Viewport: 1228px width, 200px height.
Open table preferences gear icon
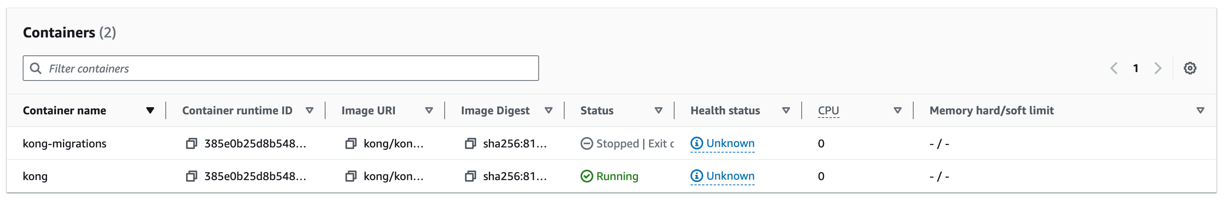pyautogui.click(x=1190, y=68)
